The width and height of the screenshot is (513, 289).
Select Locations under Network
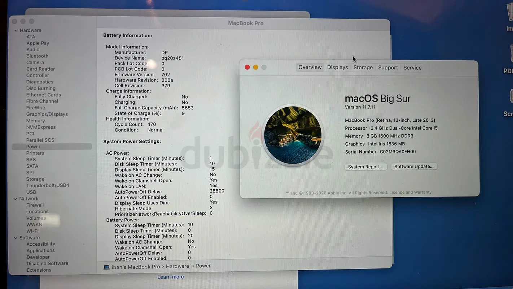pos(37,212)
